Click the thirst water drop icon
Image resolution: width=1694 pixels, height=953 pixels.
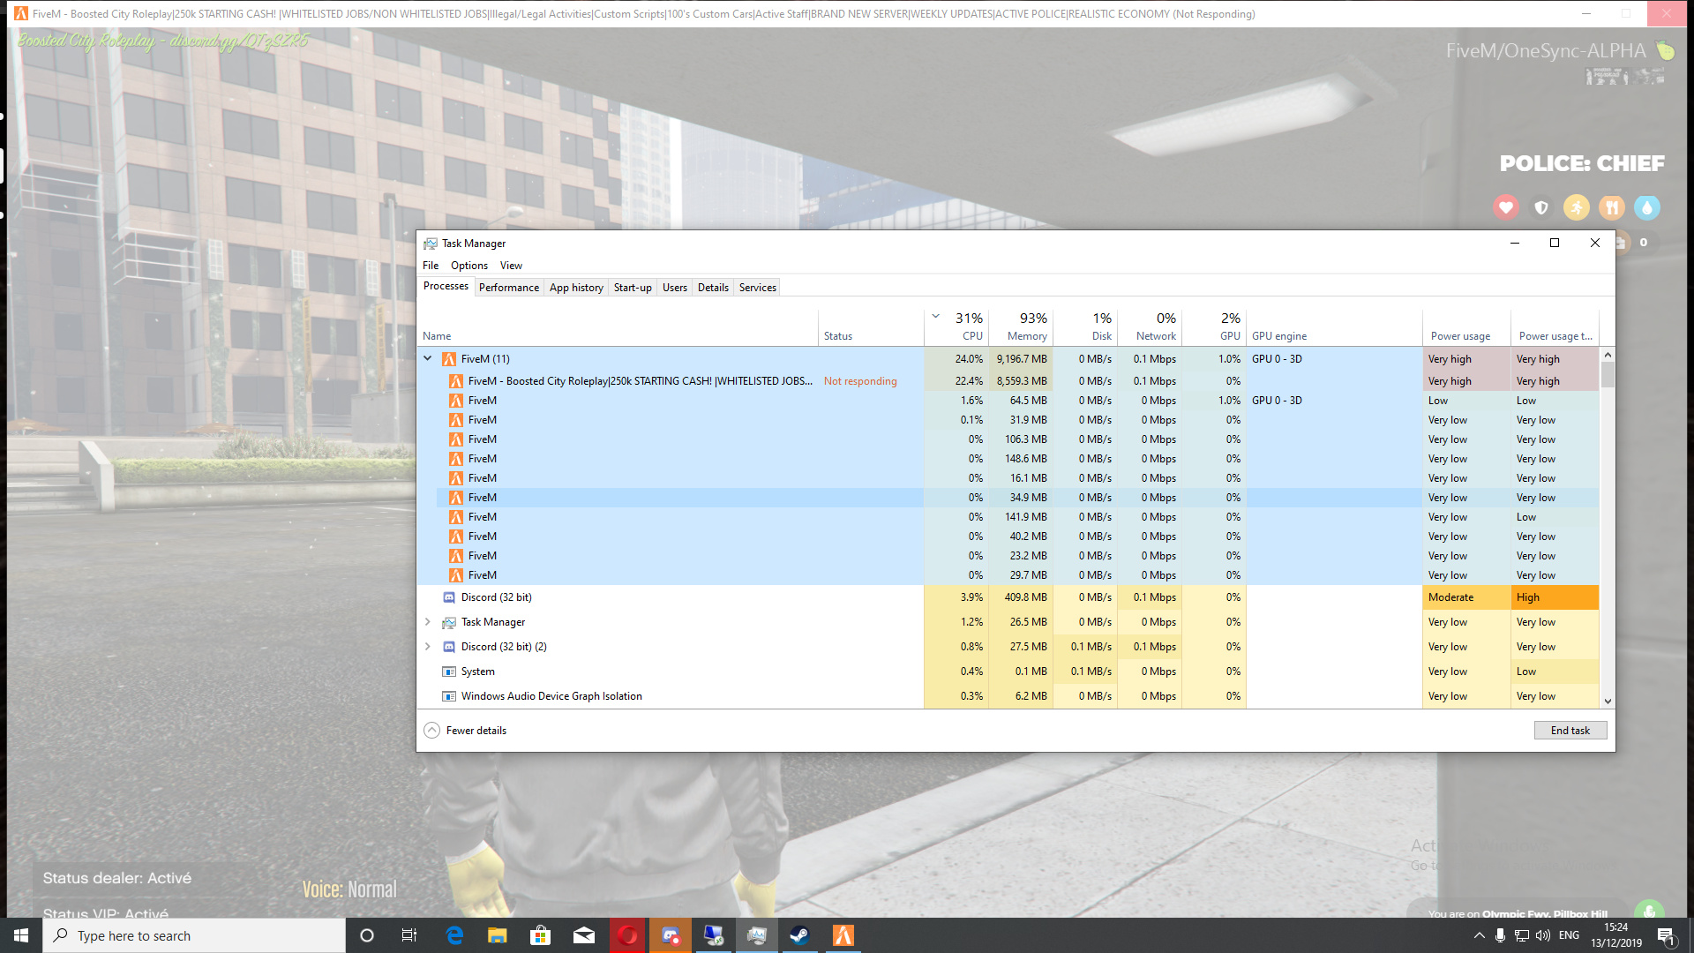1646,207
